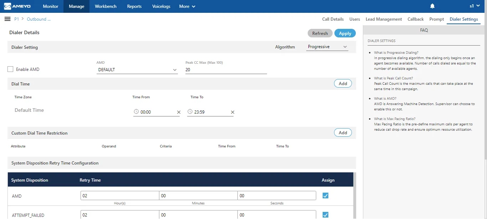The height and width of the screenshot is (219, 487).
Task: Click 'What is Max Pacing Ratio?' FAQ entry
Action: 395,119
